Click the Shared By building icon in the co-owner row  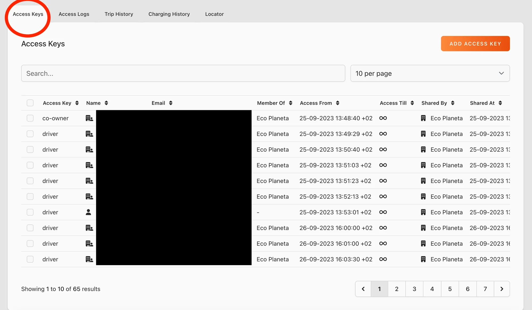point(423,118)
